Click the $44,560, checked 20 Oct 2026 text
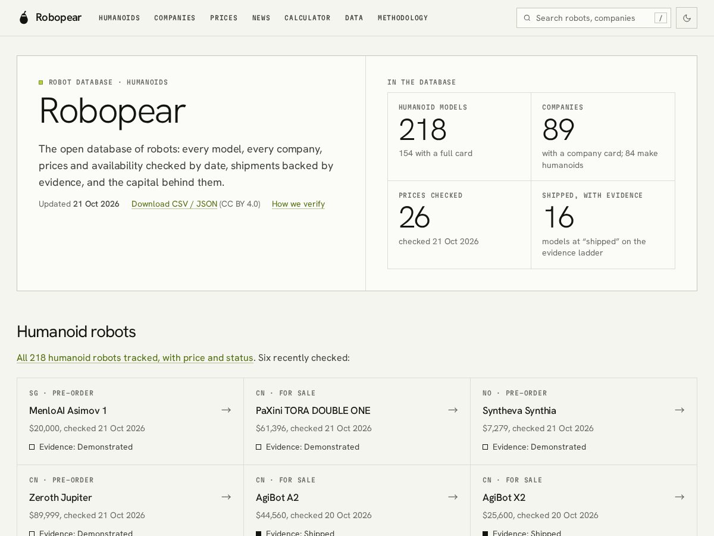The height and width of the screenshot is (536, 714). coord(314,515)
